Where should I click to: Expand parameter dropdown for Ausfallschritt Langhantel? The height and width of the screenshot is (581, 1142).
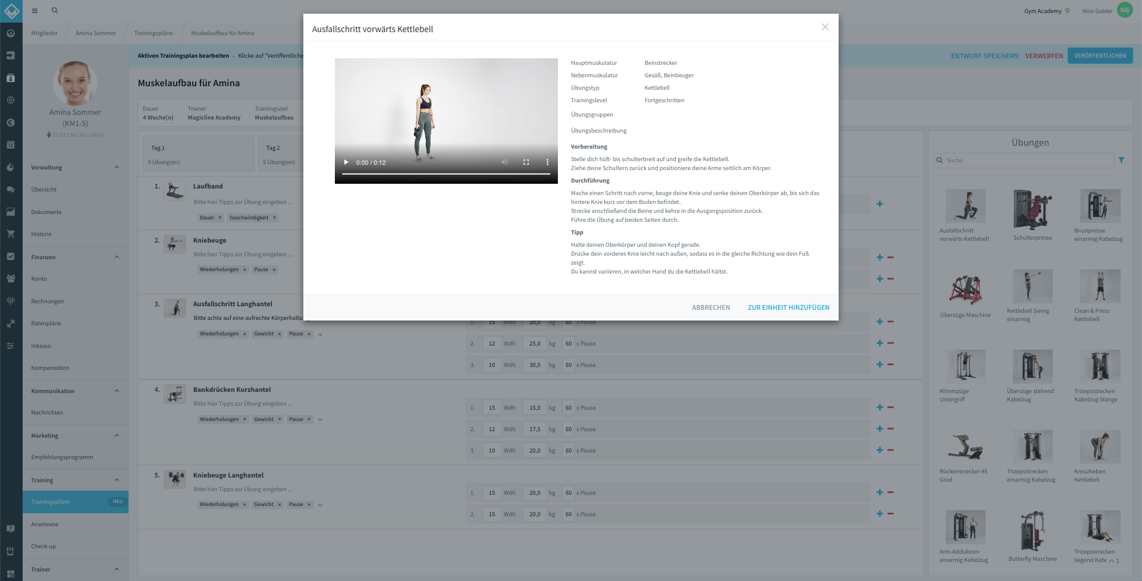[320, 334]
